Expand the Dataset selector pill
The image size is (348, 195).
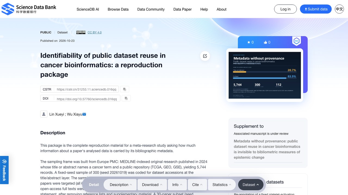[251, 185]
